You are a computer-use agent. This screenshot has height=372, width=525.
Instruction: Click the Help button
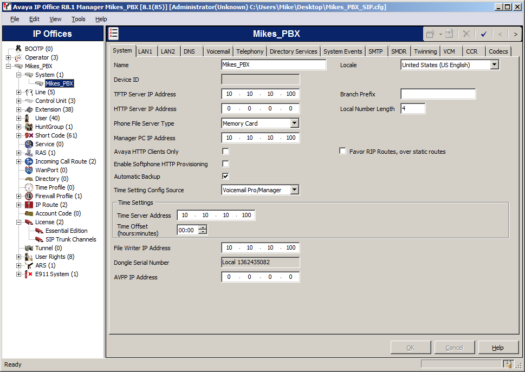(x=497, y=348)
